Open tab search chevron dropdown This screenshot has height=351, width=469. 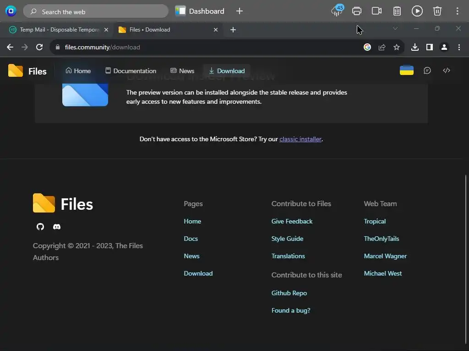[395, 28]
